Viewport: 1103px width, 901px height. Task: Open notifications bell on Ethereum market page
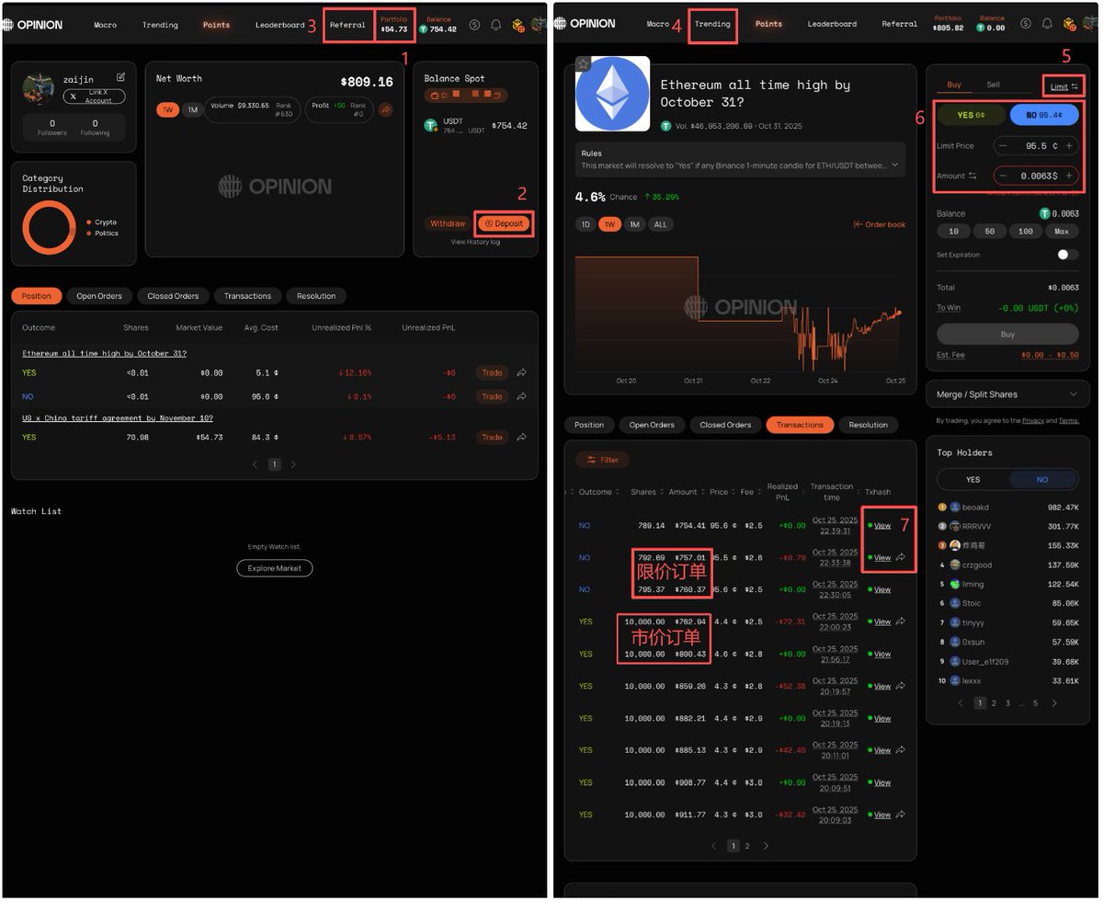[x=1048, y=24]
